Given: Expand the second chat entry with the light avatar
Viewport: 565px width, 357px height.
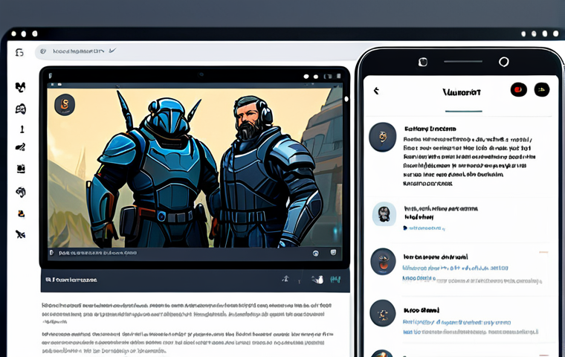Looking at the screenshot, I should point(384,215).
